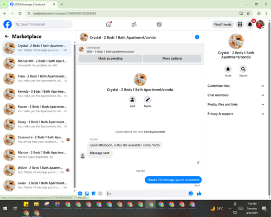The image size is (271, 217).
Task: Open Peezy conversation in list
Action: tap(36, 124)
